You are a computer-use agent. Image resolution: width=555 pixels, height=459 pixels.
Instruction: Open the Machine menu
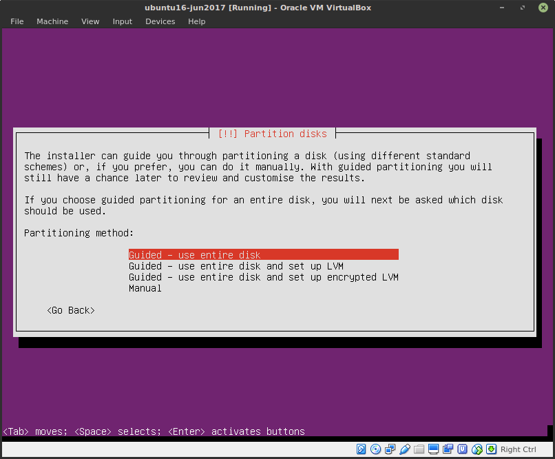[x=52, y=21]
